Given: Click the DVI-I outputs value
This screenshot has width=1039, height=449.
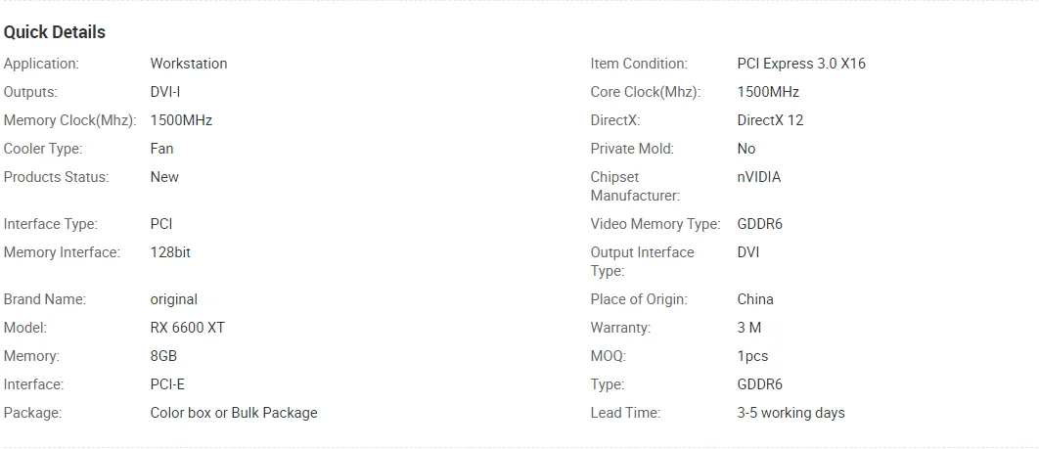Looking at the screenshot, I should tap(165, 92).
